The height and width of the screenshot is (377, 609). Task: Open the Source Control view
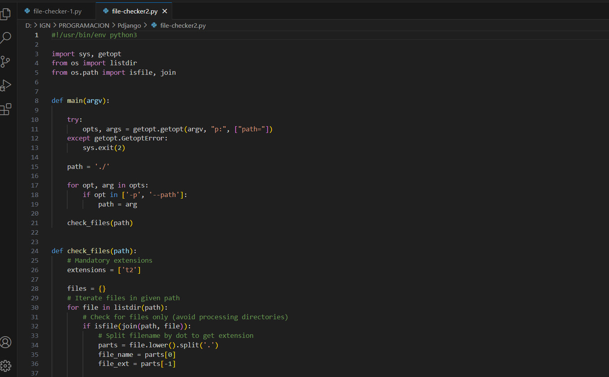(5, 62)
